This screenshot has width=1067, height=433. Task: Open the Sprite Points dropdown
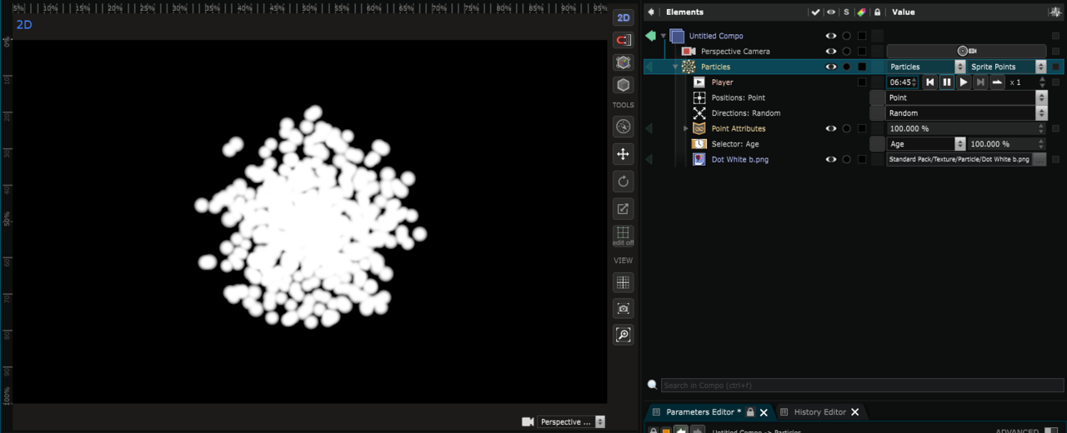[1007, 67]
